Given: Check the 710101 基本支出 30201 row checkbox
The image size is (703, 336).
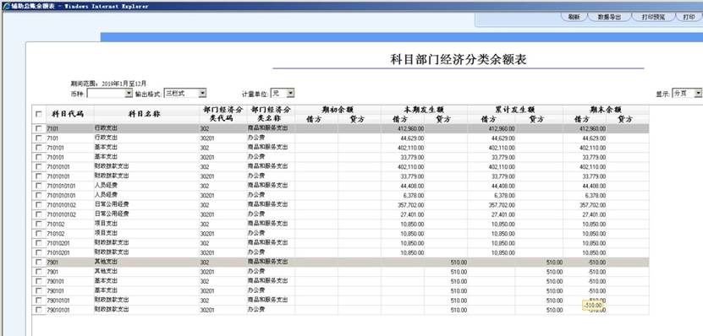Looking at the screenshot, I should (x=39, y=157).
